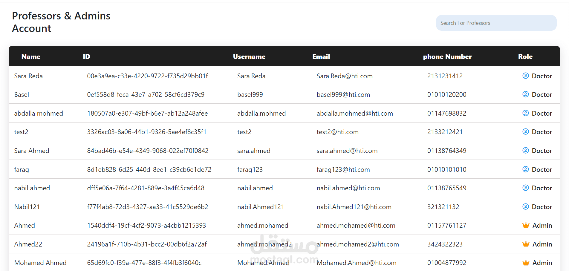The image size is (569, 271).
Task: Click the Doctor icon beside farag's role
Action: click(x=525, y=169)
